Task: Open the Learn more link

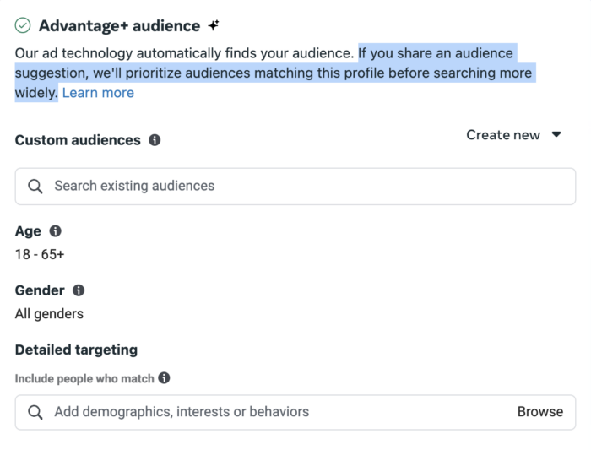Action: [98, 93]
